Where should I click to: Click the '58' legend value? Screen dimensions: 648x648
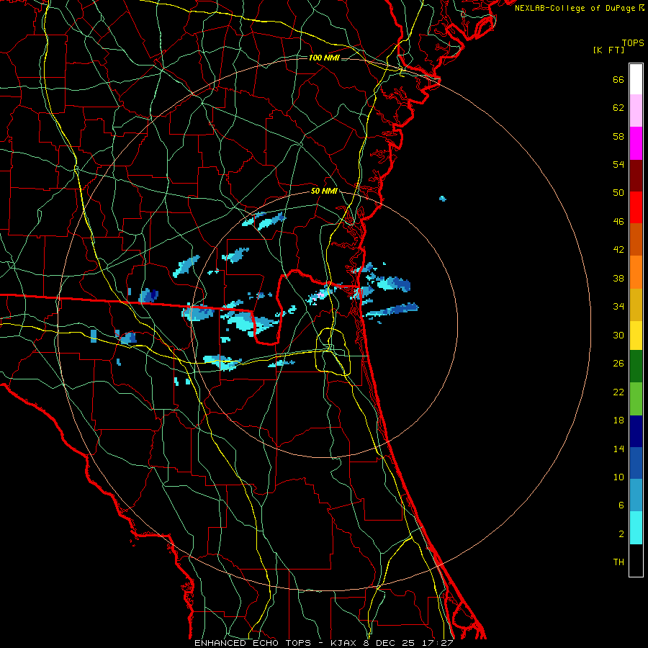pyautogui.click(x=618, y=136)
